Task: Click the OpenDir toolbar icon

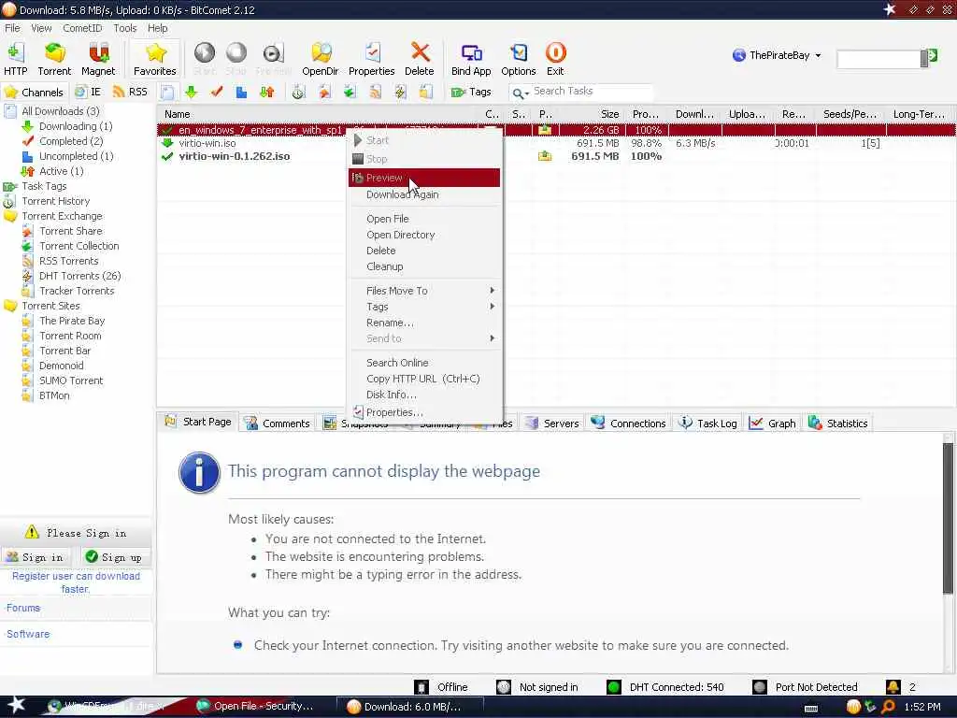Action: tap(321, 59)
